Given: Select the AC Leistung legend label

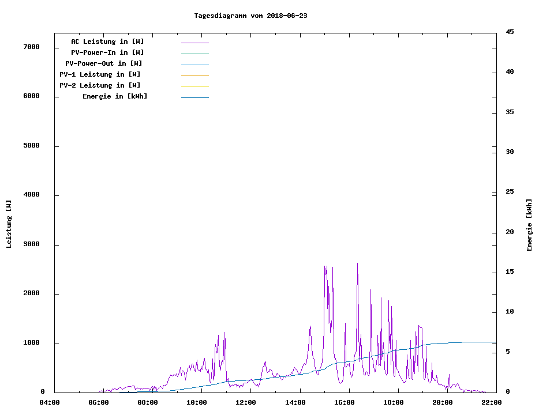Looking at the screenshot, I should pyautogui.click(x=107, y=41).
